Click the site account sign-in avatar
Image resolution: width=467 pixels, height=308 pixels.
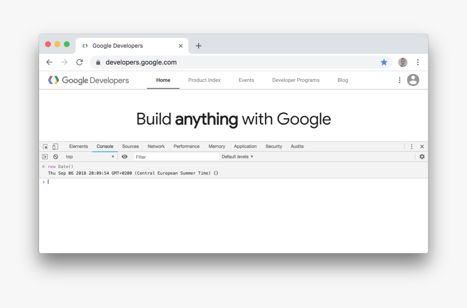pyautogui.click(x=413, y=80)
